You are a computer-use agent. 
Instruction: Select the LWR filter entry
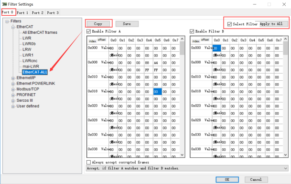27,38
